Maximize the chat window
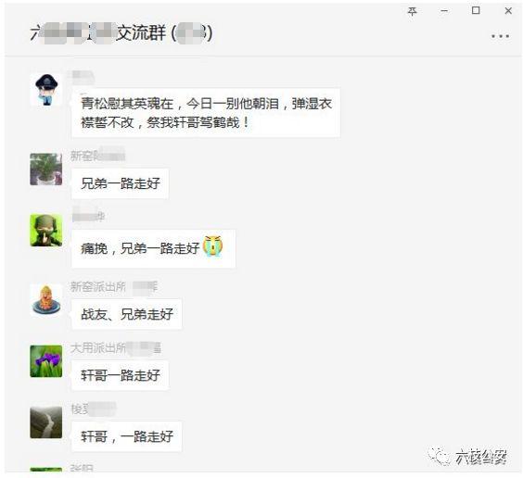The image size is (523, 478). (476, 11)
